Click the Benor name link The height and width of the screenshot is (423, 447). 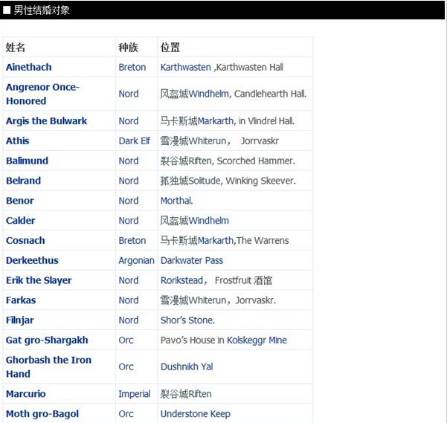click(20, 201)
